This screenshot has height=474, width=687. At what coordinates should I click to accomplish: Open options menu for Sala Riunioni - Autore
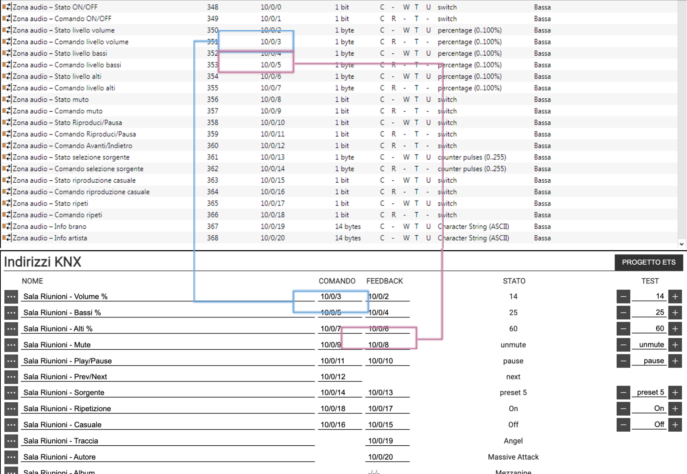tap(11, 457)
